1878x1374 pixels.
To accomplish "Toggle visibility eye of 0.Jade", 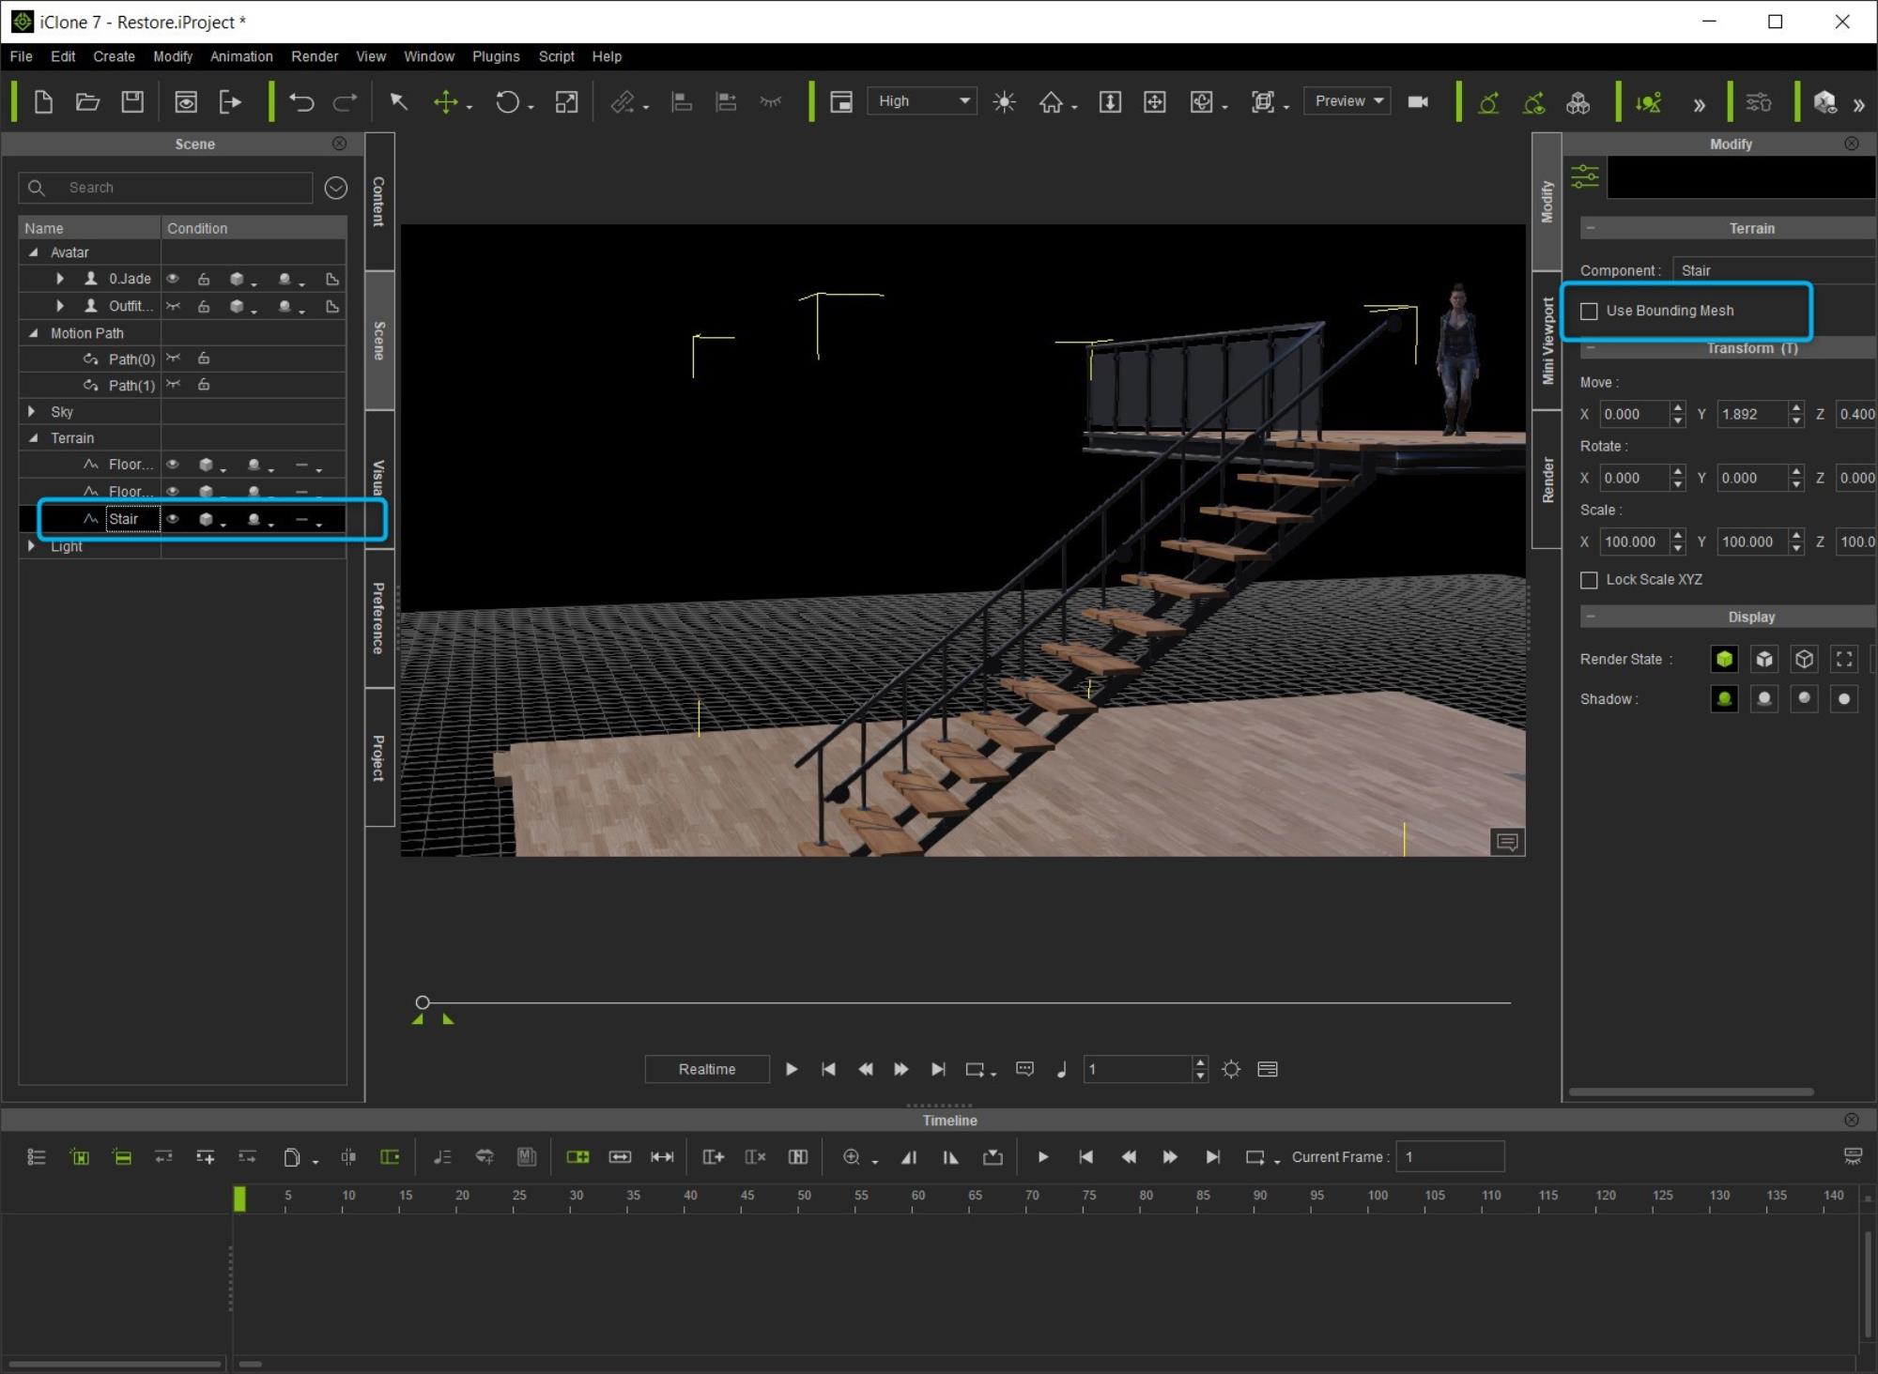I will click(x=173, y=279).
